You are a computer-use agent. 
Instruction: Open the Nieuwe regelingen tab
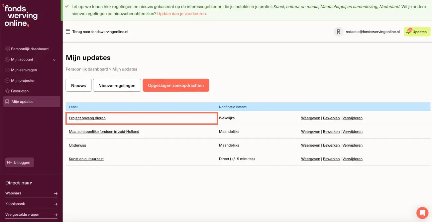click(117, 85)
